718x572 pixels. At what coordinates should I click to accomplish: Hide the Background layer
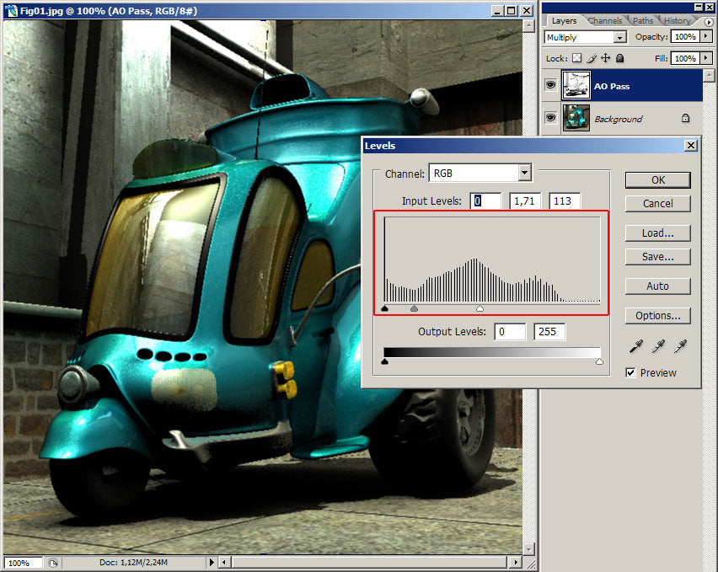551,119
